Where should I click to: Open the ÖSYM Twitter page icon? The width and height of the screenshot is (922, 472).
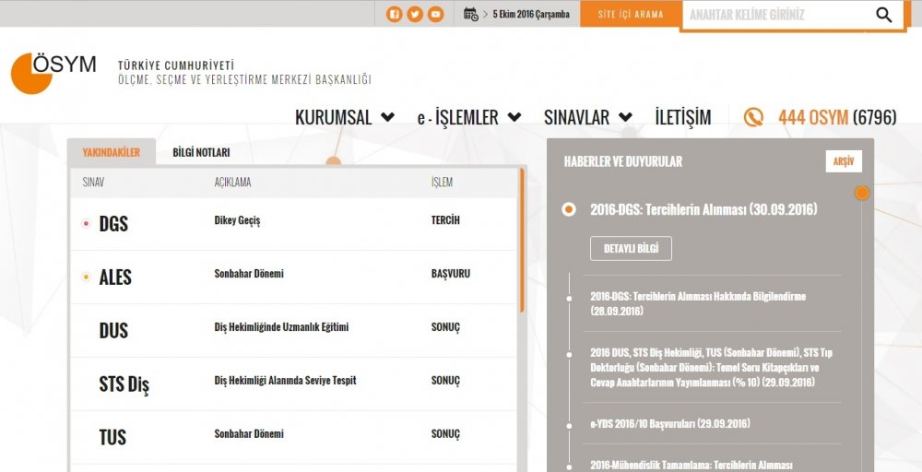click(x=415, y=14)
